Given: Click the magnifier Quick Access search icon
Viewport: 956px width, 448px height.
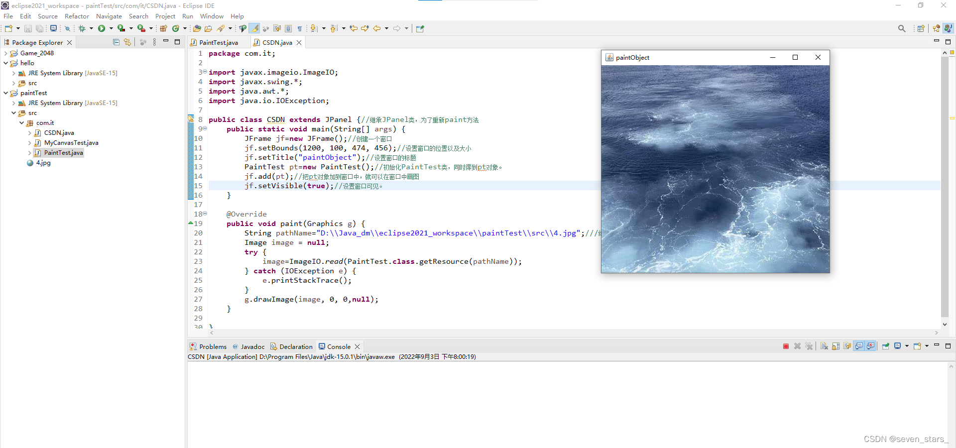Looking at the screenshot, I should (902, 28).
